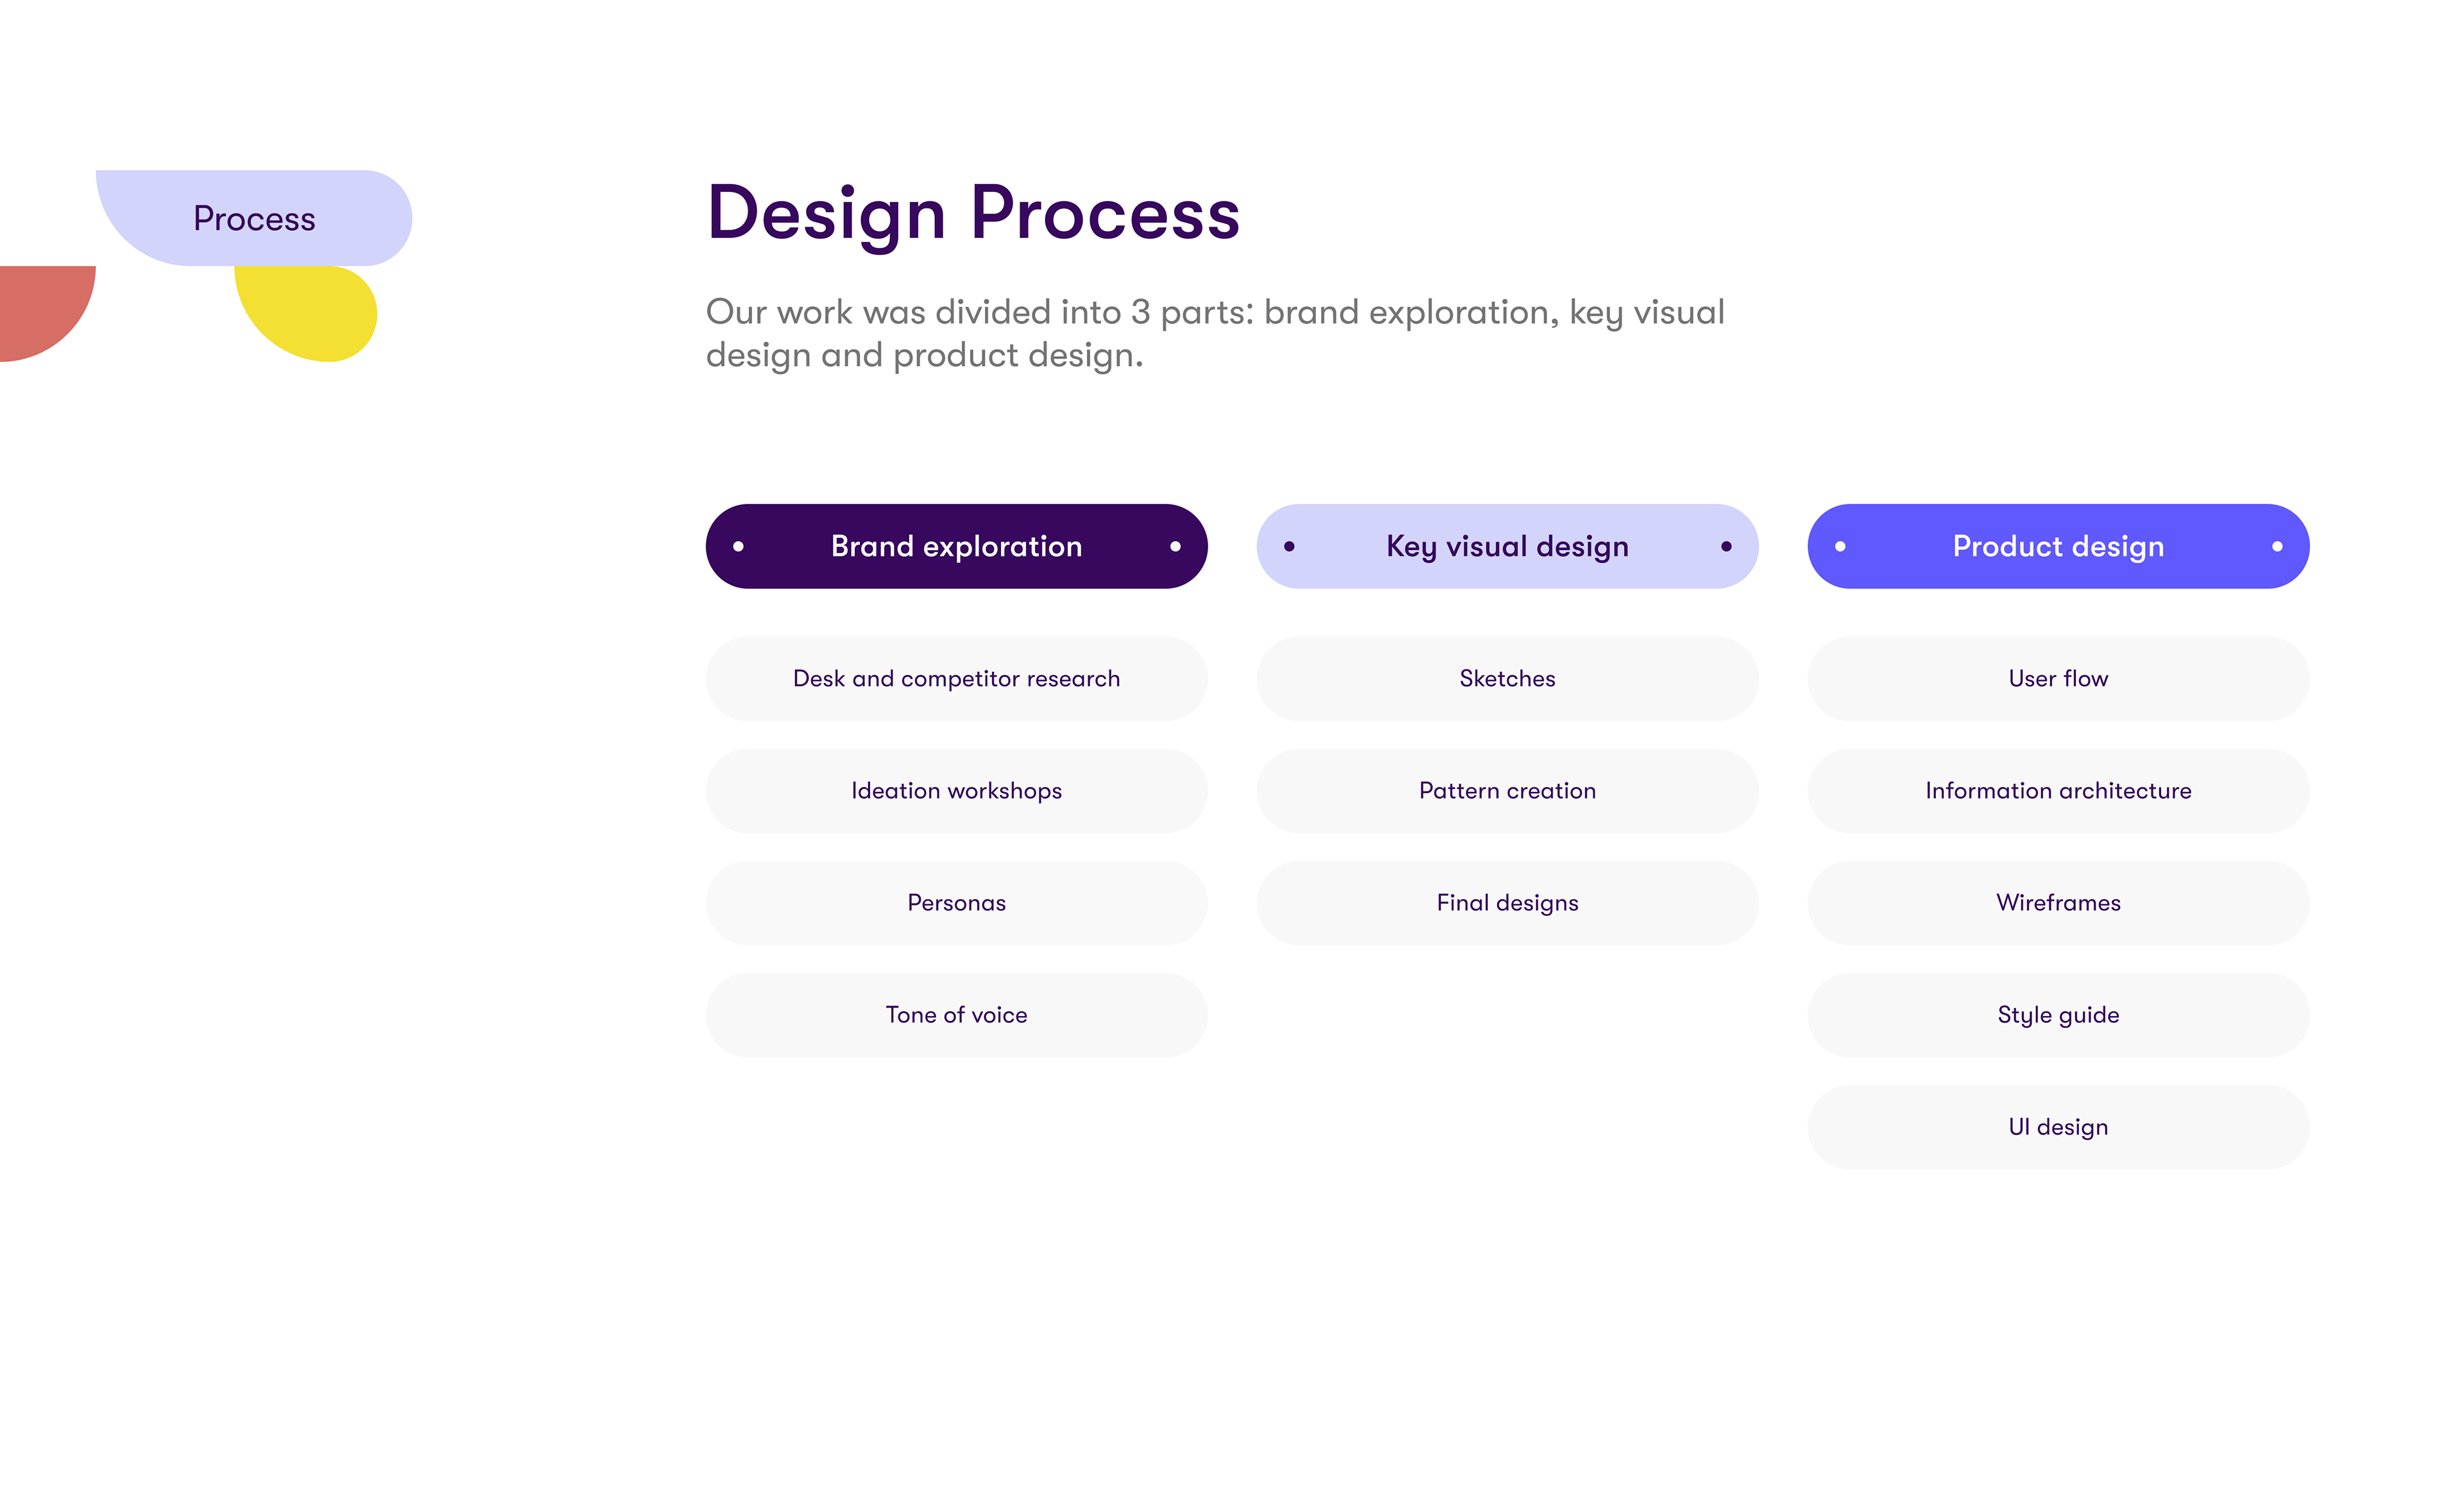This screenshot has width=2464, height=1512.
Task: Open the Style guide item
Action: [2058, 1015]
